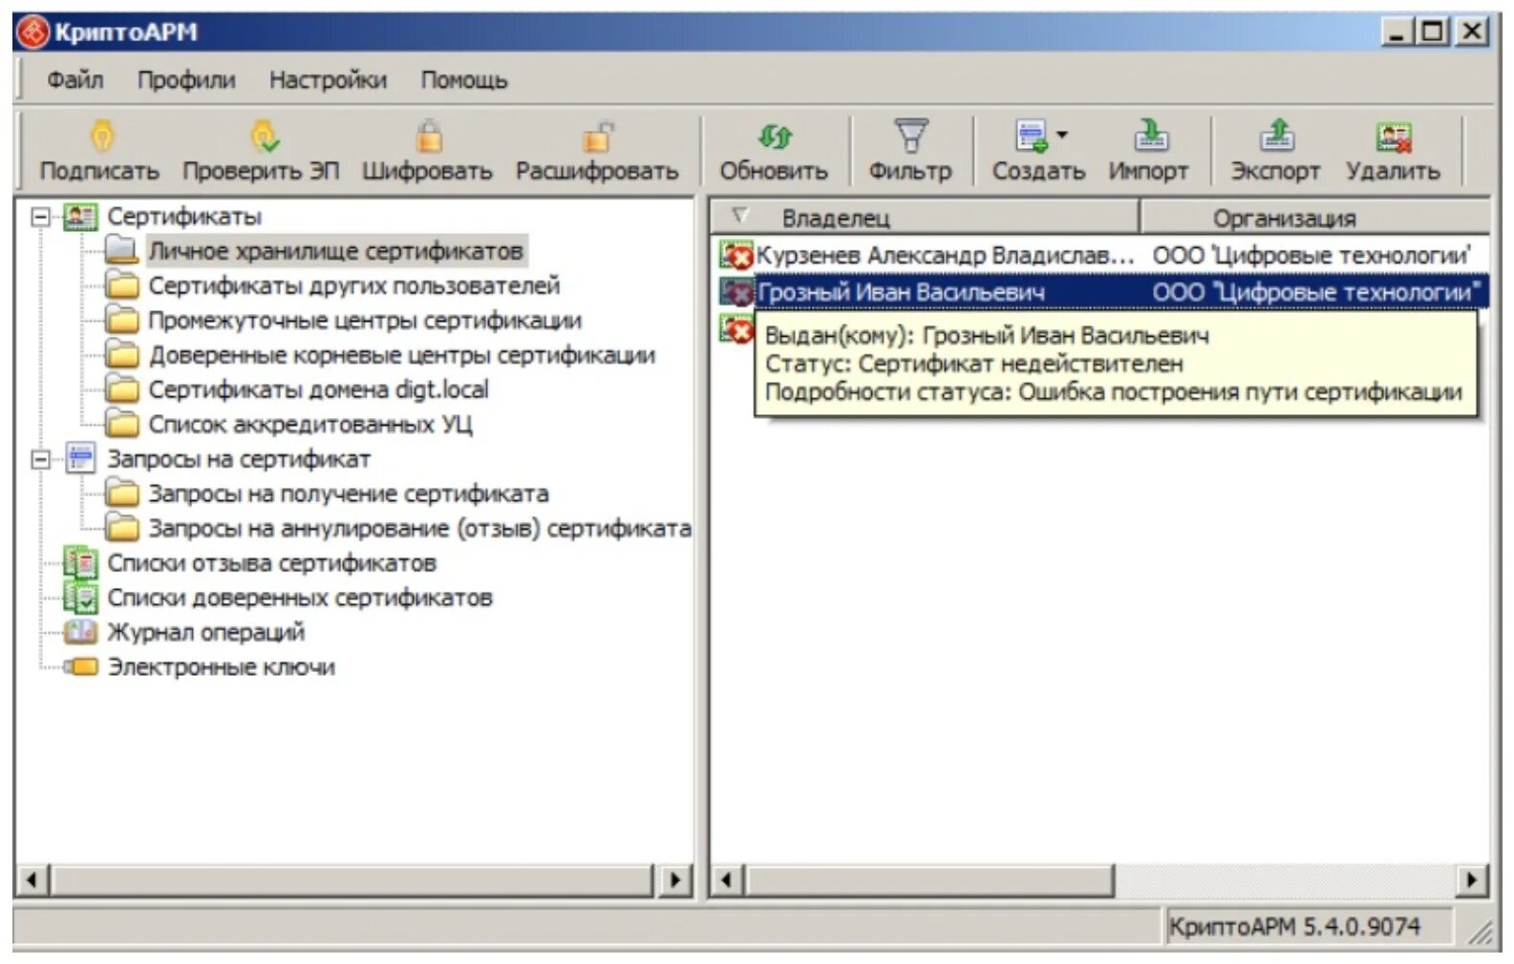Click the Расшифровать unlock icon
This screenshot has width=1514, height=964.
597,137
